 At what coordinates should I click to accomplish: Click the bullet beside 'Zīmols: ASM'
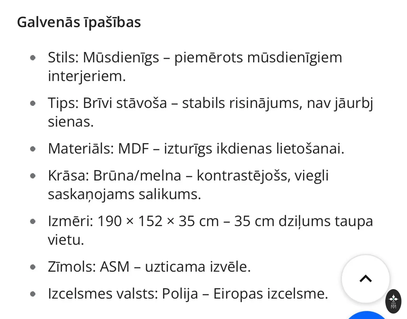[x=33, y=267]
